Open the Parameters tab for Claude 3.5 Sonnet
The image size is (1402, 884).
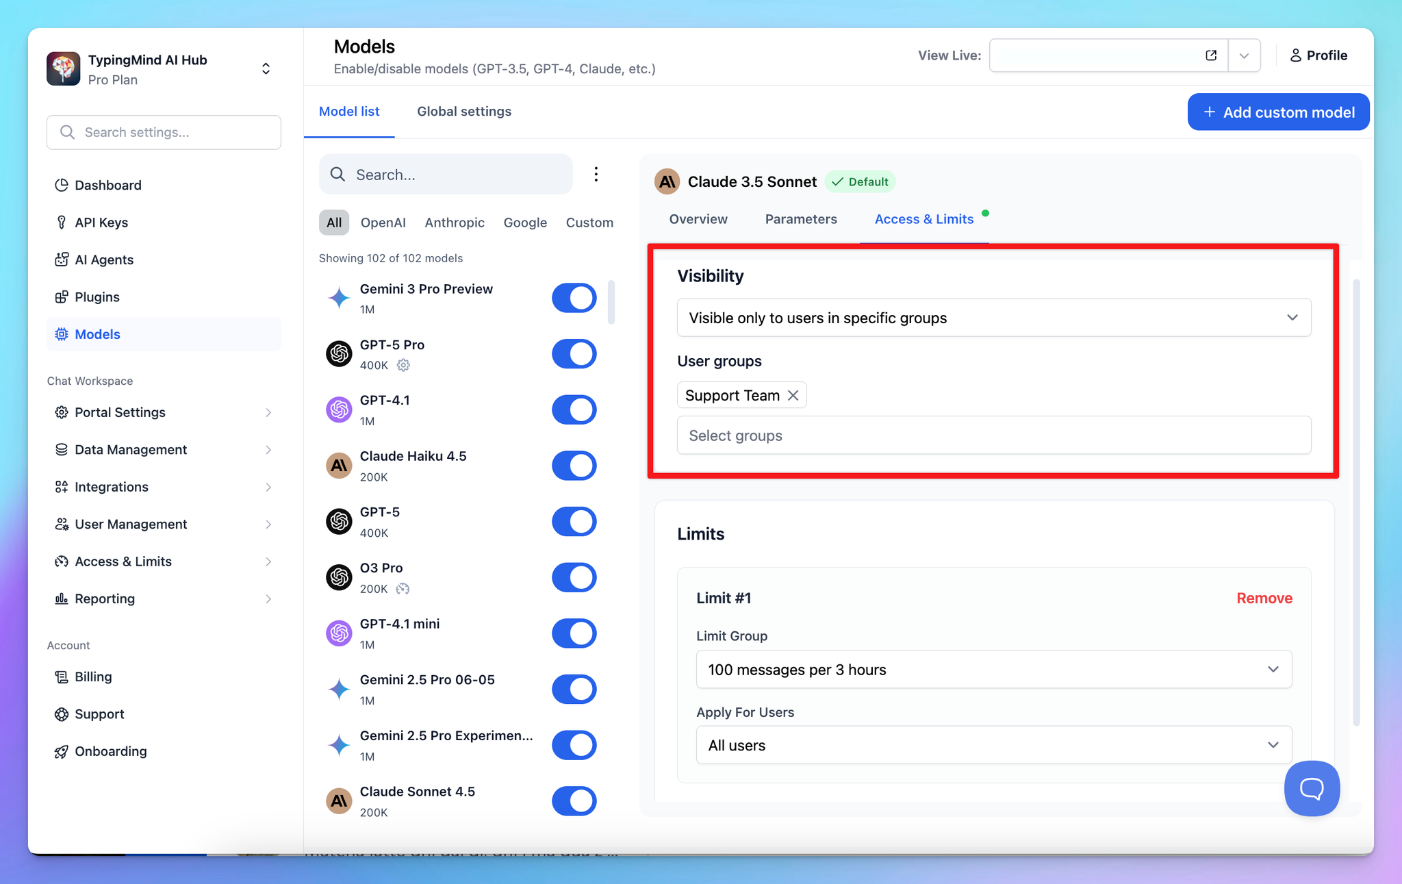[x=801, y=219]
